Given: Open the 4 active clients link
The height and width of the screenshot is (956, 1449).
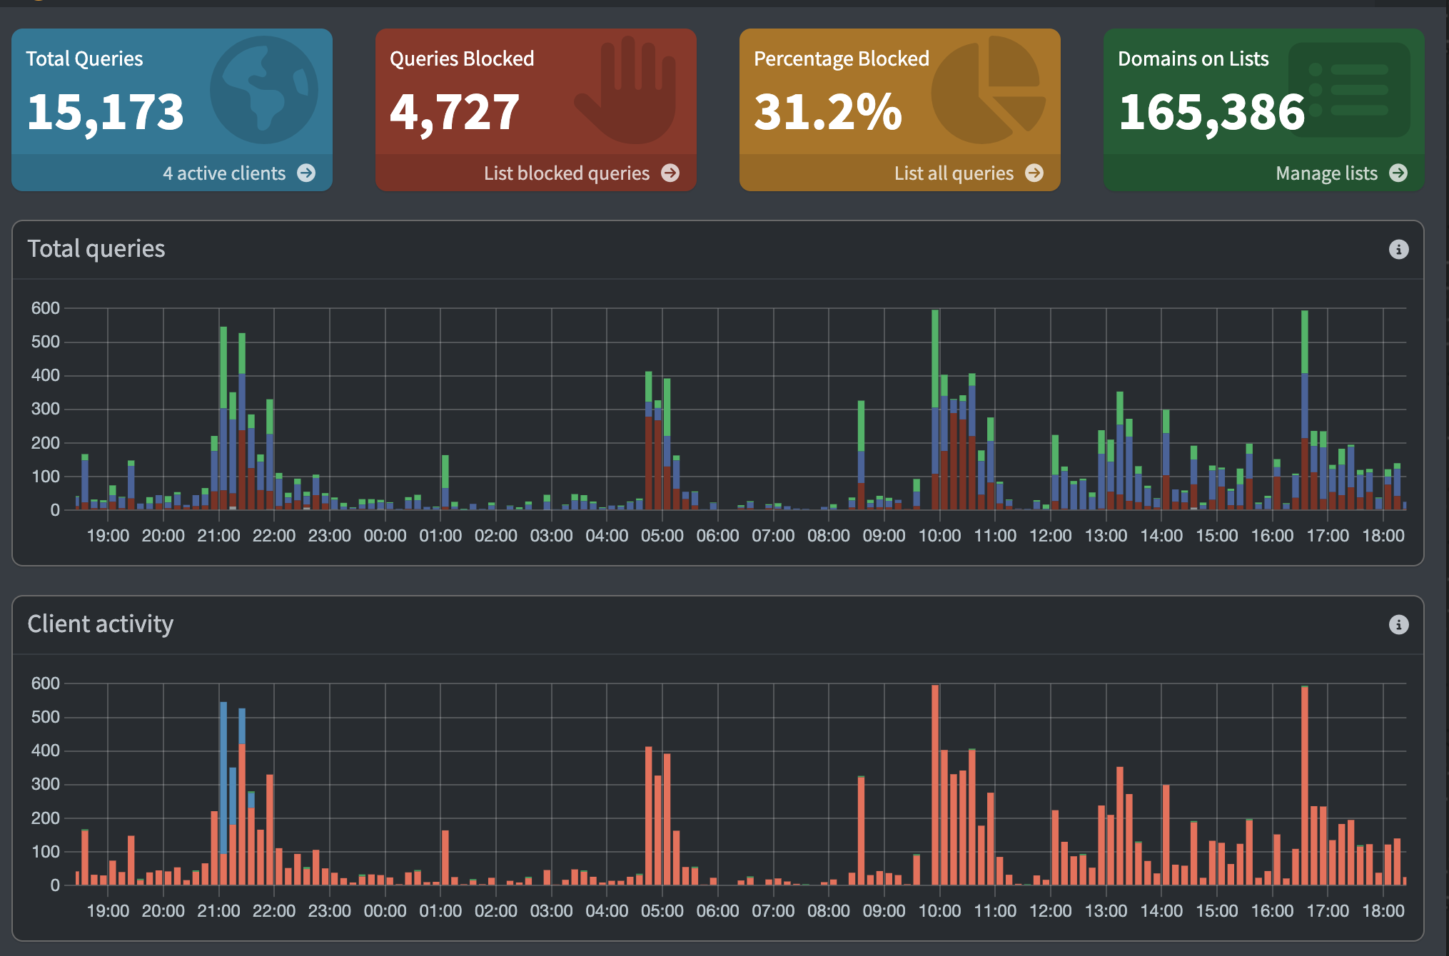Looking at the screenshot, I should tap(224, 173).
